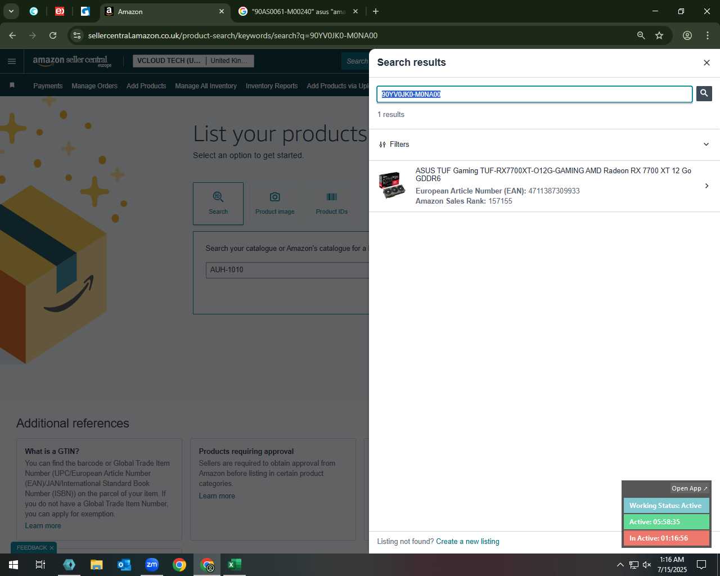Open Outlook from the taskbar
The image size is (720, 576).
(124, 565)
